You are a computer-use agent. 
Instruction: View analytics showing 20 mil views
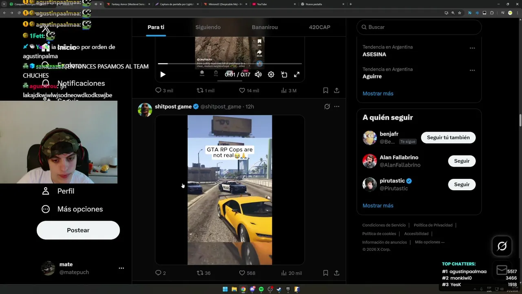tap(292, 273)
